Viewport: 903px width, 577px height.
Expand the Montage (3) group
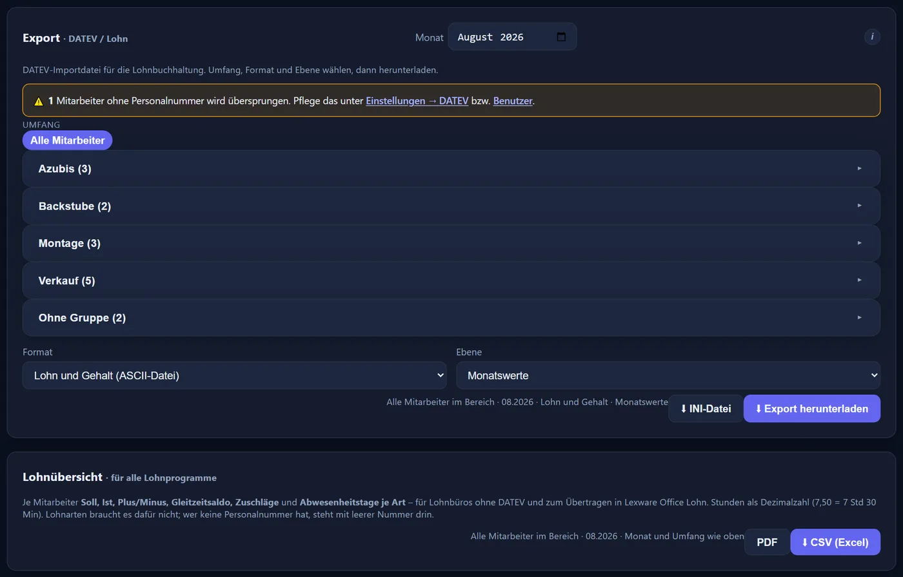(x=451, y=243)
